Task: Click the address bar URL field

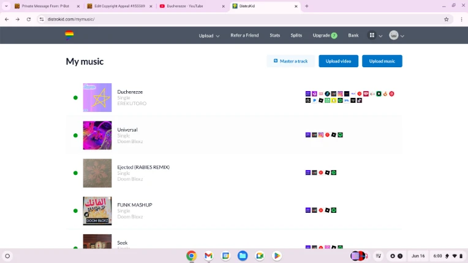Action: tap(243, 19)
